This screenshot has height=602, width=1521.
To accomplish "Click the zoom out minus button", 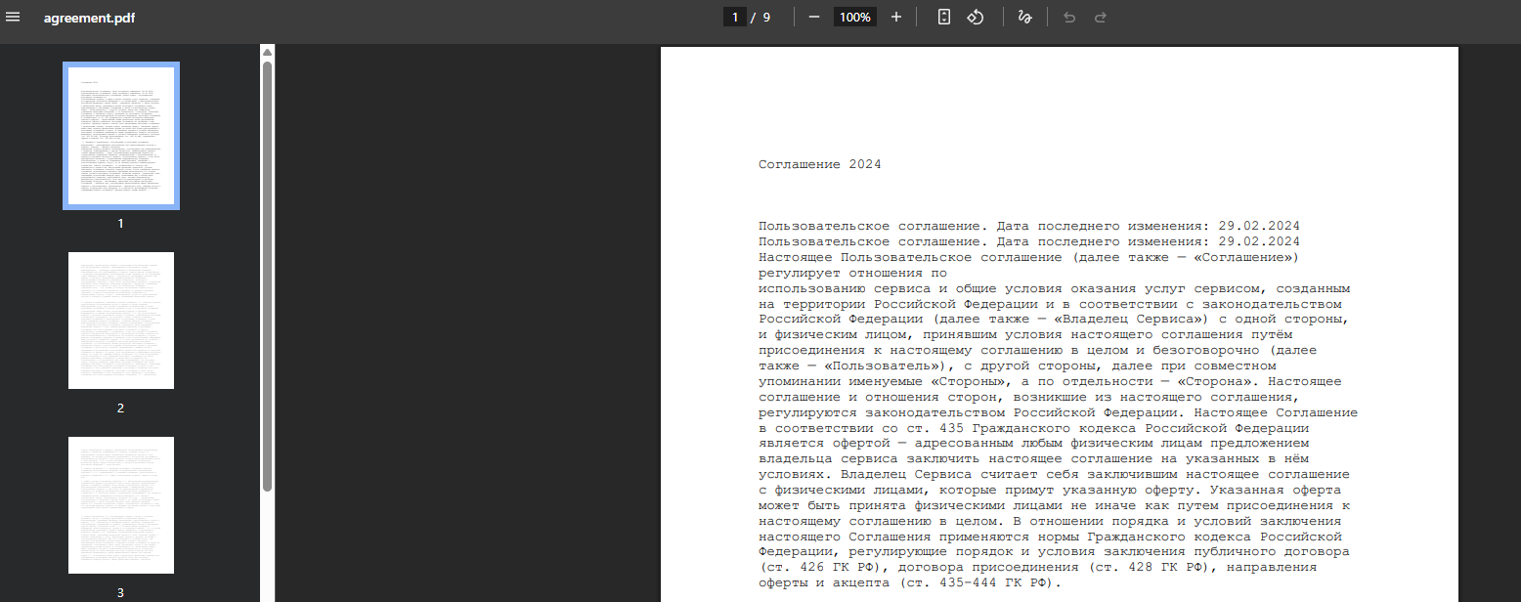I will 813,18.
